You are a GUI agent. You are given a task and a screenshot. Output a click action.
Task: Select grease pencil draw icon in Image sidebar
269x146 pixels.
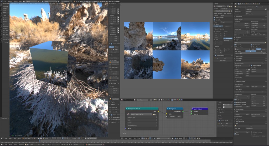(x=215, y=58)
